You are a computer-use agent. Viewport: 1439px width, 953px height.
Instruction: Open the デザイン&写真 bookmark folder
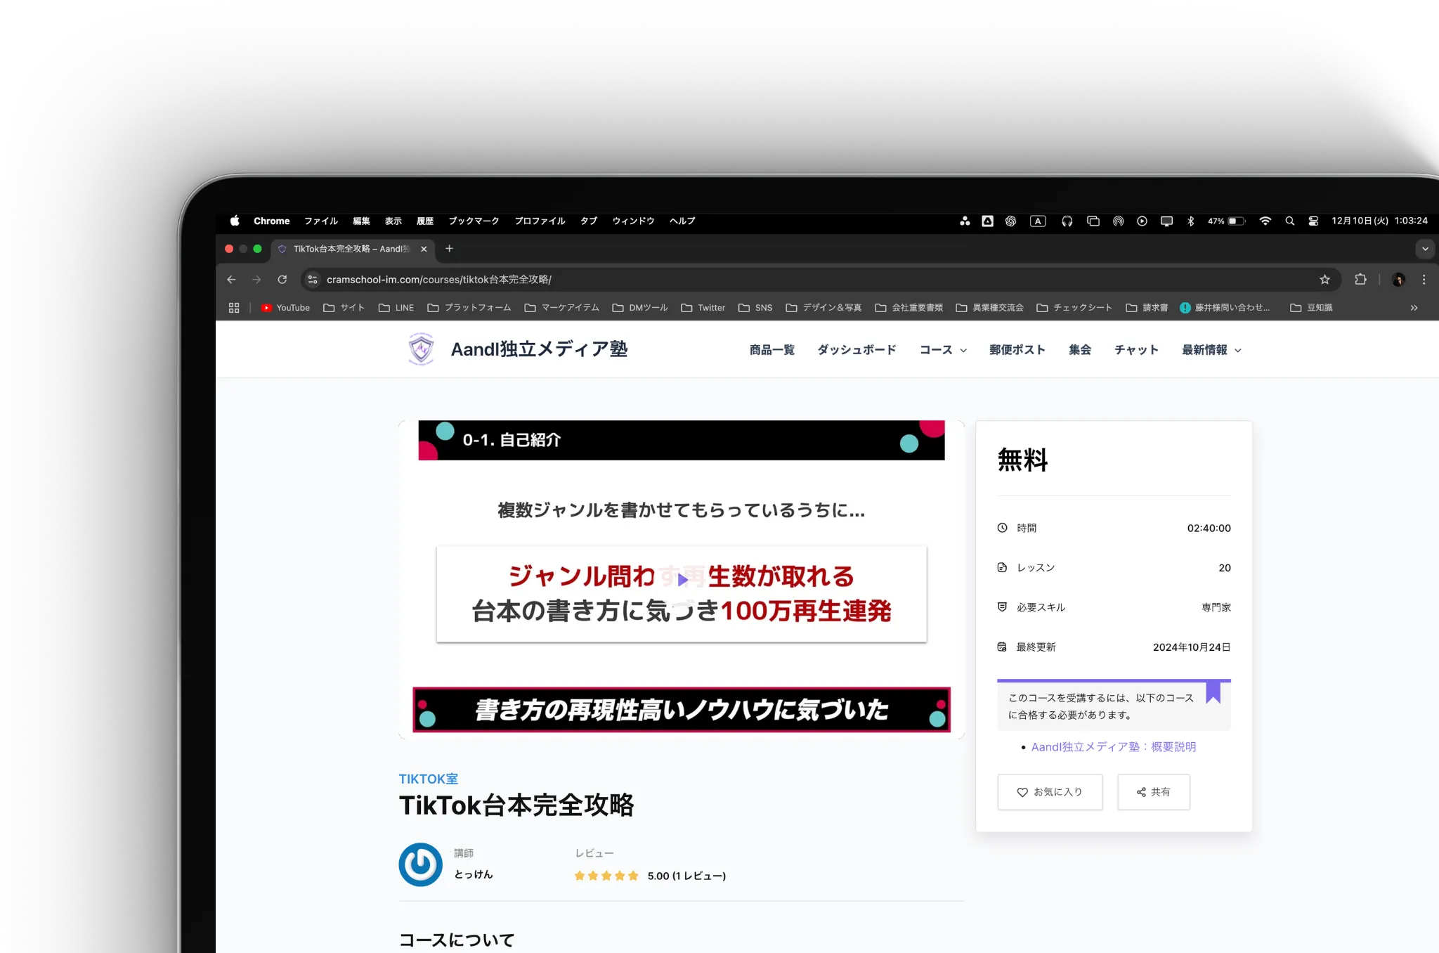click(x=823, y=308)
